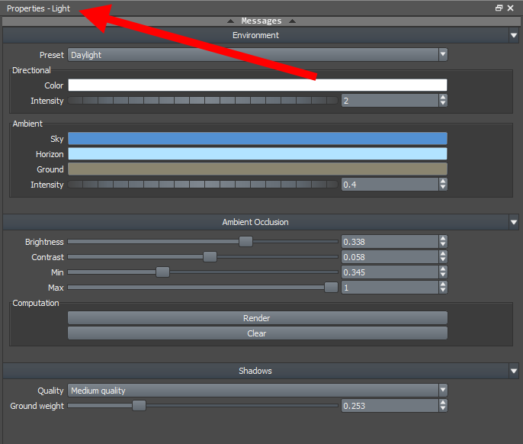Pick the Directional Color swatch

click(x=258, y=85)
